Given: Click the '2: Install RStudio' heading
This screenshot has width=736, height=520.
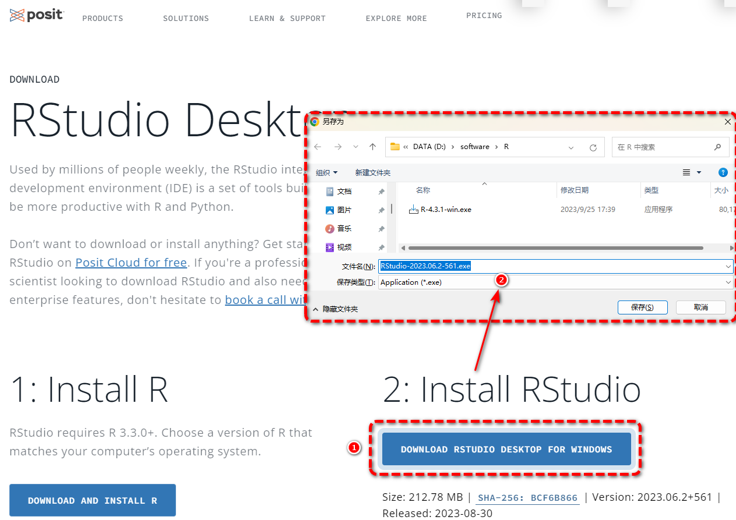Looking at the screenshot, I should (512, 390).
